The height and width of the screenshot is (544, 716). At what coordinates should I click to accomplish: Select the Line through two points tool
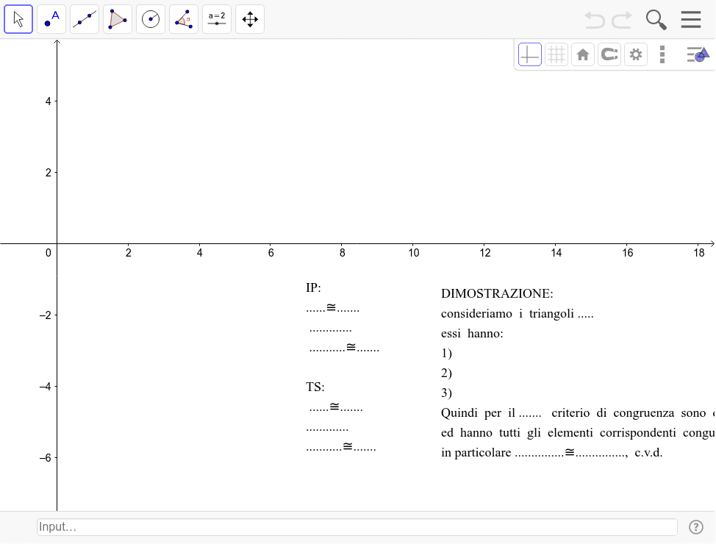[x=85, y=19]
